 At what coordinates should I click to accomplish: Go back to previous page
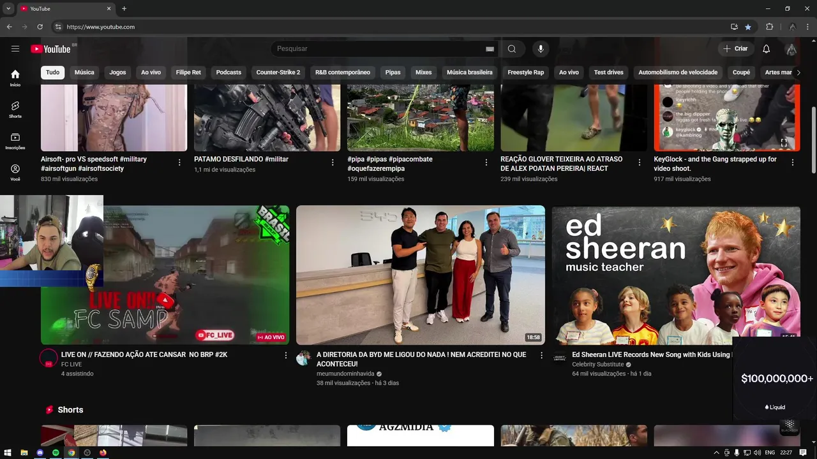click(x=9, y=27)
